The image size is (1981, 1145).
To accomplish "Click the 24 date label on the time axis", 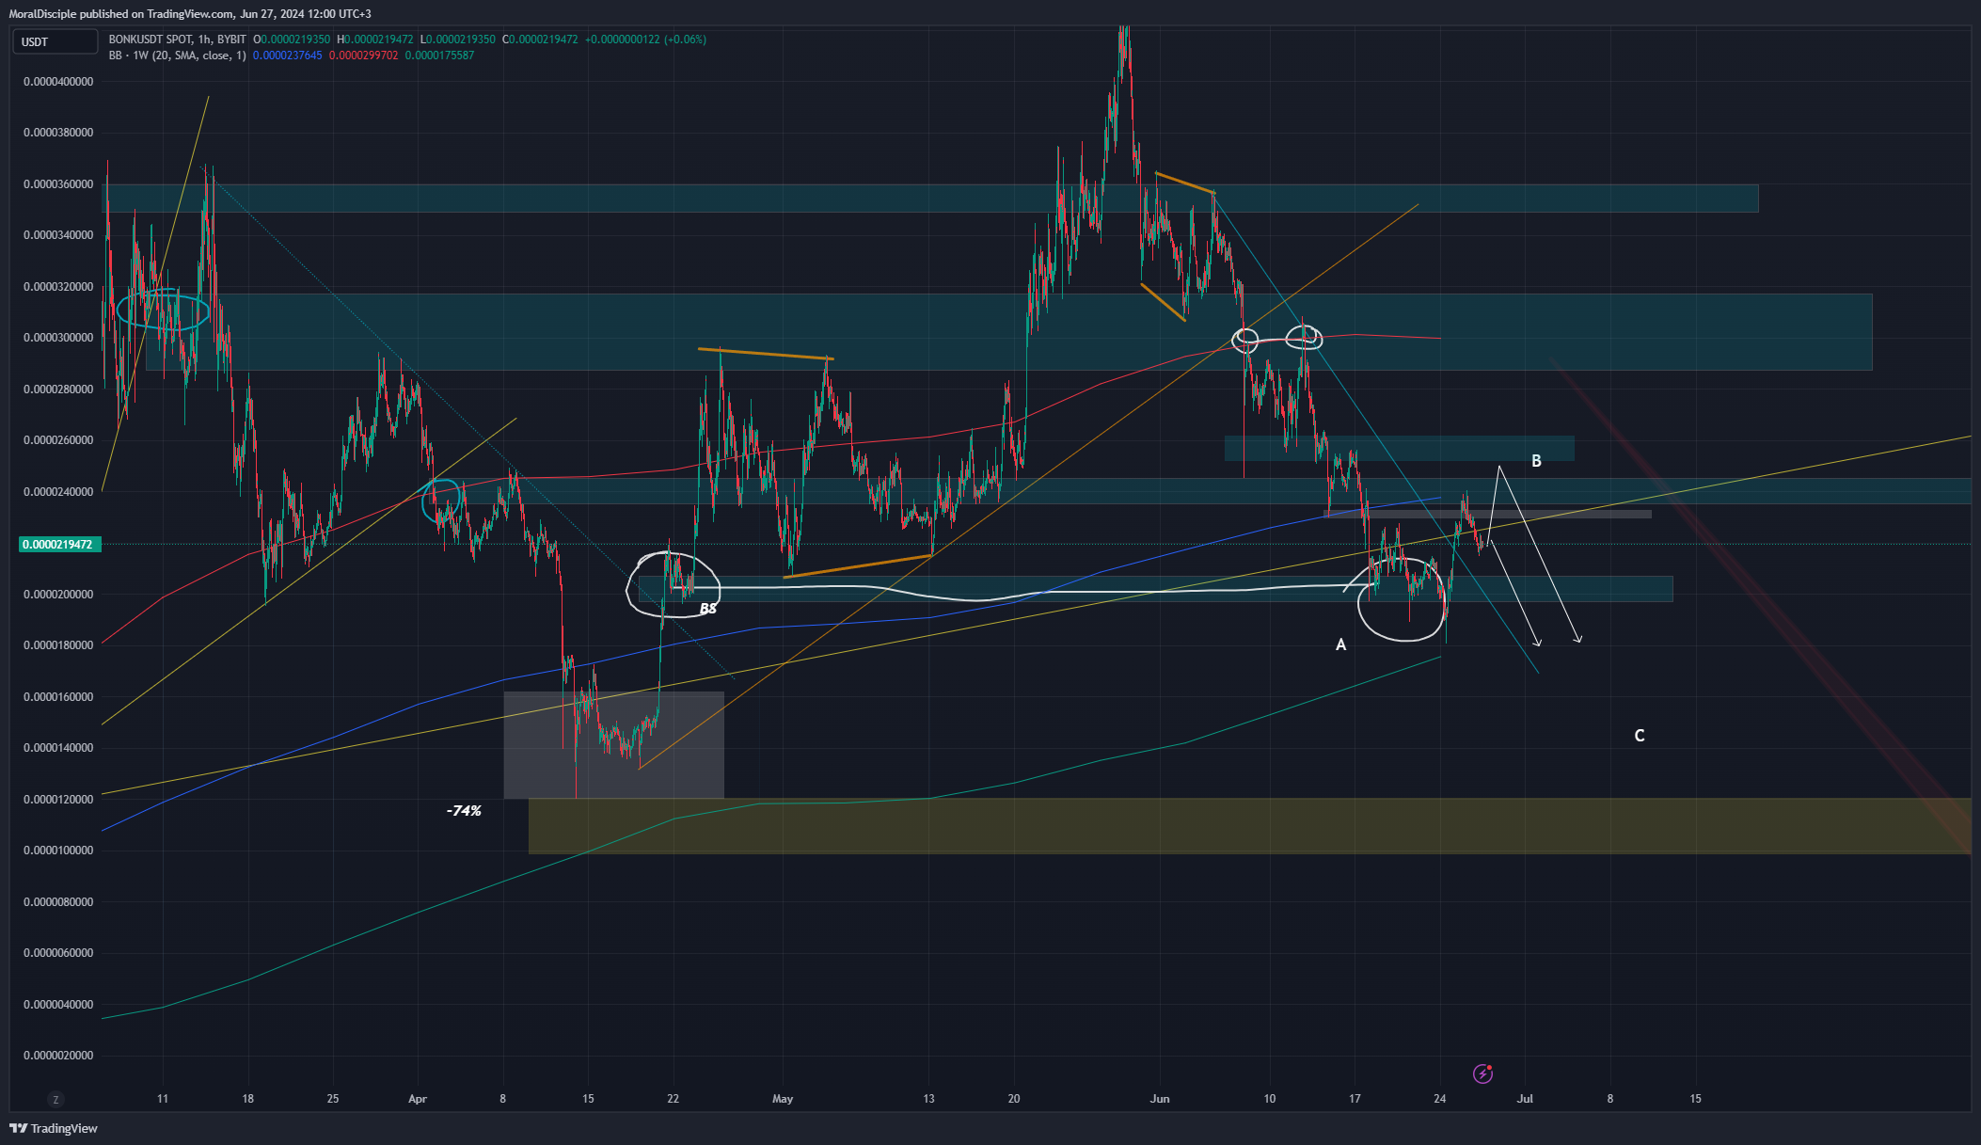I will point(1439,1099).
